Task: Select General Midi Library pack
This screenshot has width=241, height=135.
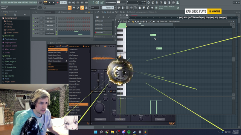Action: click(x=58, y=52)
